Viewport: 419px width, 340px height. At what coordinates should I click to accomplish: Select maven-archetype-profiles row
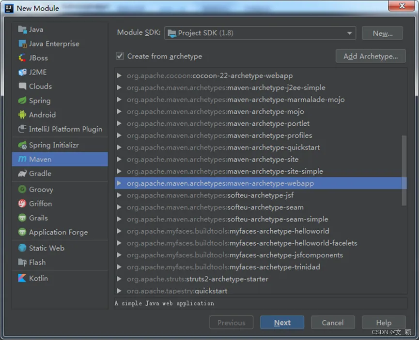point(261,135)
